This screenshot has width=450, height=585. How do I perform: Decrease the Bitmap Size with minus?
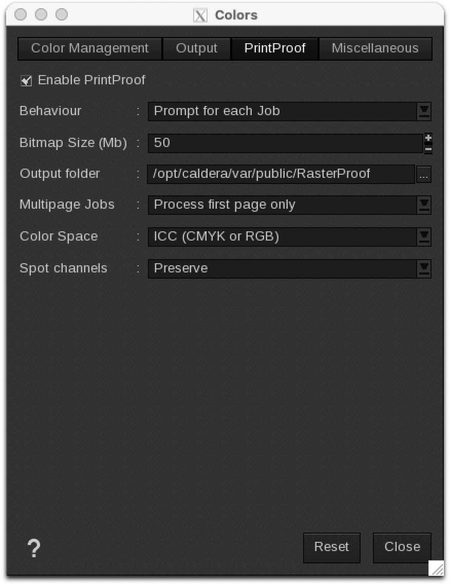[x=428, y=149]
